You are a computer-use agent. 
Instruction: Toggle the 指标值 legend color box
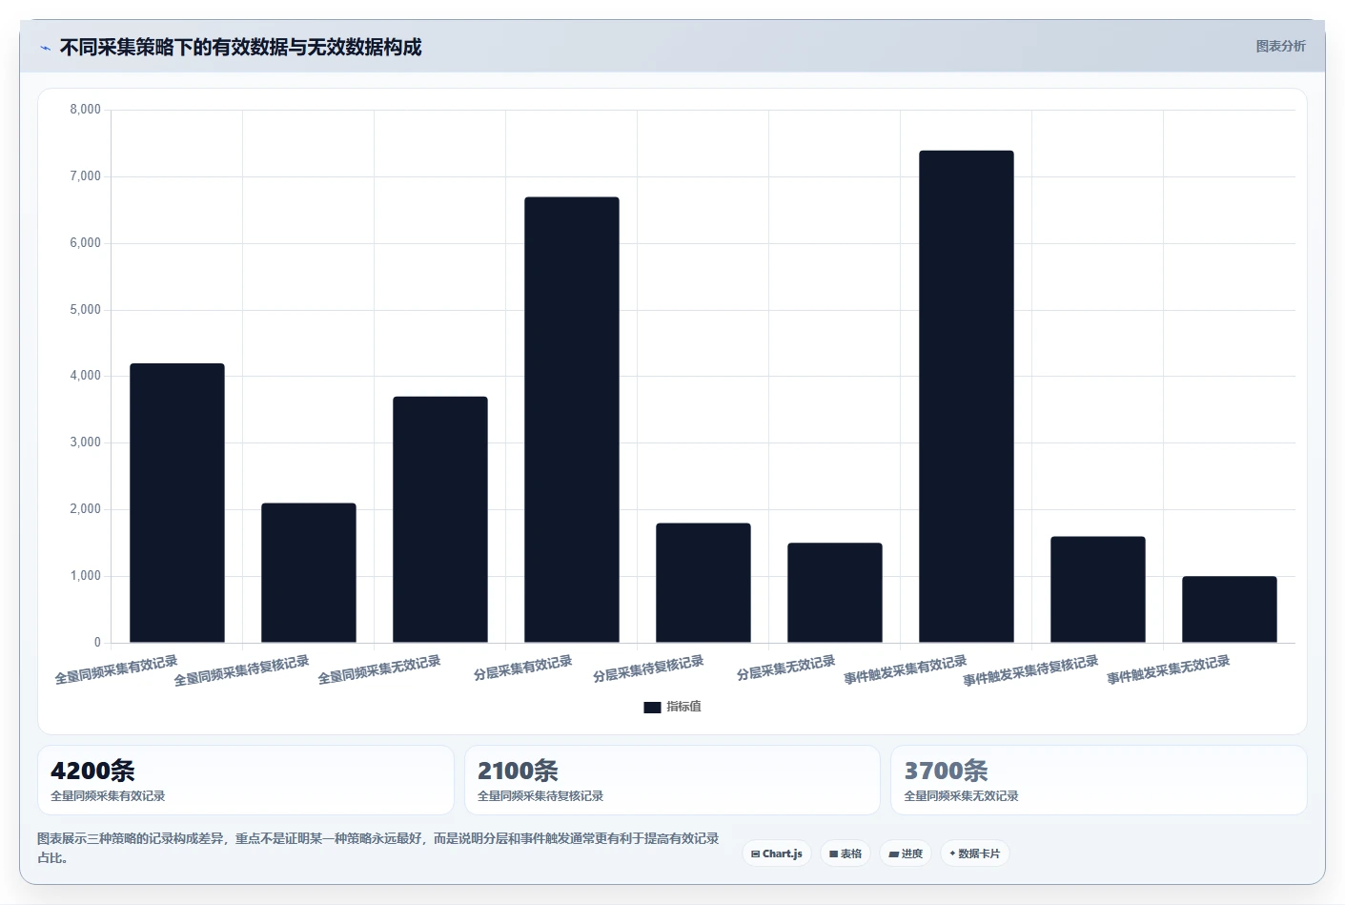pos(652,707)
